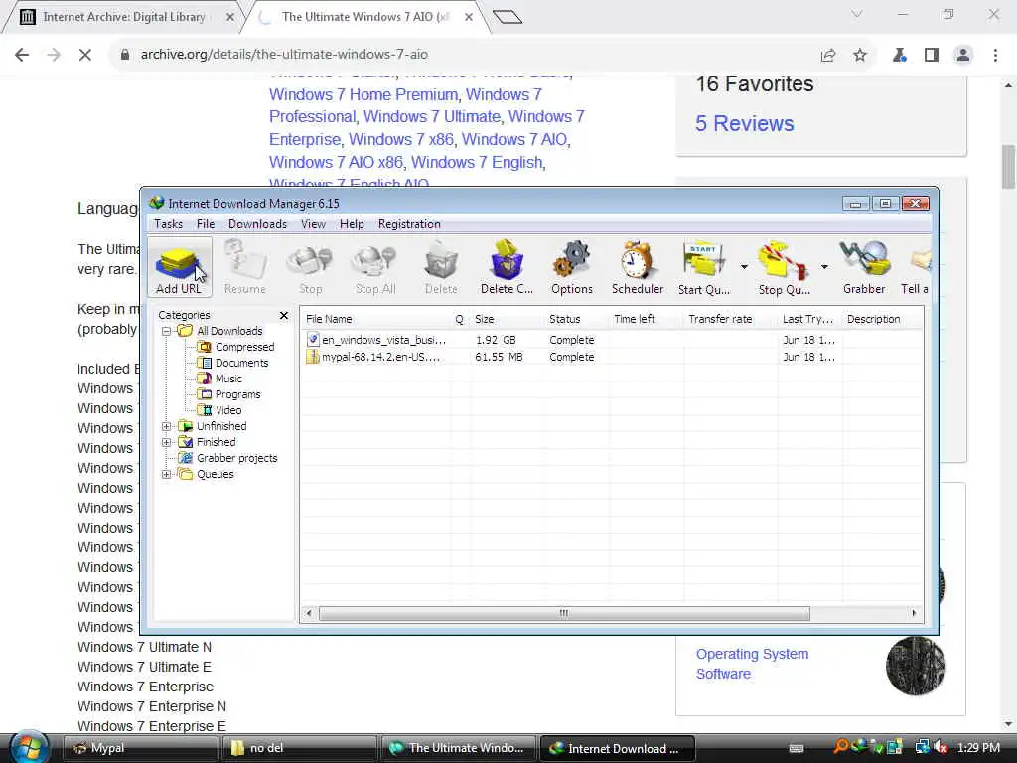This screenshot has height=763, width=1017.
Task: Switch to Internet Archive browser tab
Action: [123, 17]
